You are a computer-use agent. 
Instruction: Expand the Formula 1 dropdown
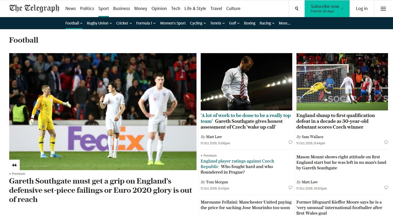[x=146, y=23]
